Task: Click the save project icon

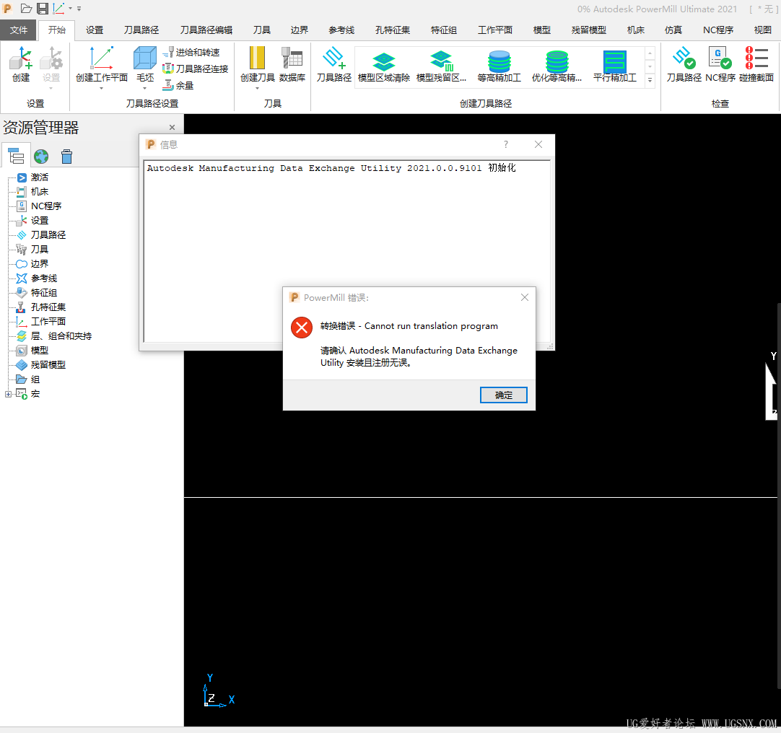Action: coord(43,9)
